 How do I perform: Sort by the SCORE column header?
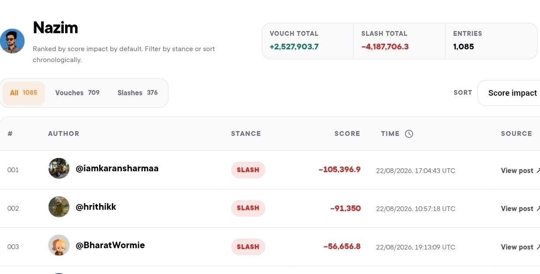[347, 134]
